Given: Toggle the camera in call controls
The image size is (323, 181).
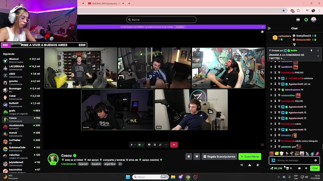Looking at the screenshot, I should pyautogui.click(x=140, y=145).
